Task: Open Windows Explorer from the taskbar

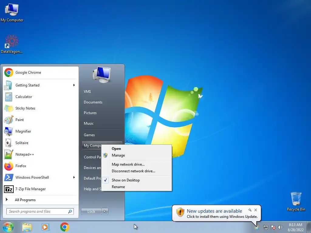Action: (27, 227)
